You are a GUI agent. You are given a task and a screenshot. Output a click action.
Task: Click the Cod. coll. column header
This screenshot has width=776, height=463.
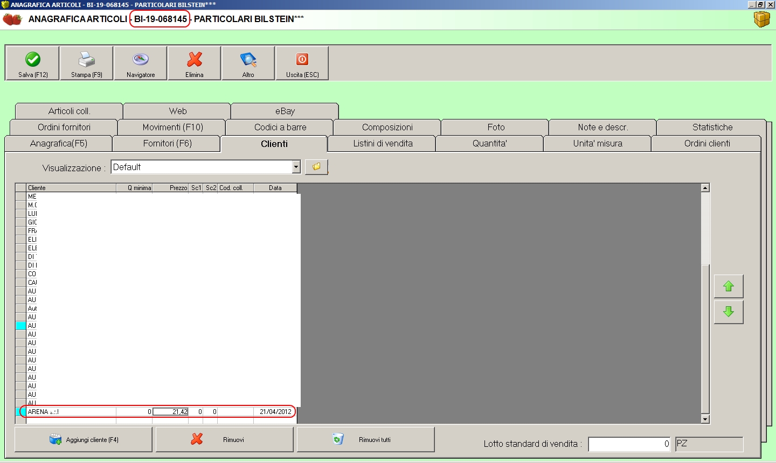tap(235, 188)
